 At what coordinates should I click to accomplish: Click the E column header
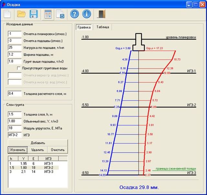33,158
